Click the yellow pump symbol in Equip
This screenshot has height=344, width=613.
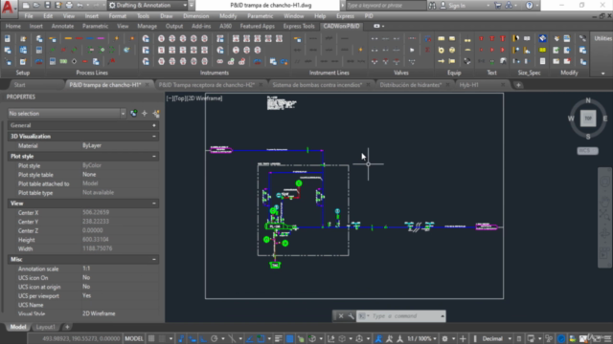coord(441,50)
